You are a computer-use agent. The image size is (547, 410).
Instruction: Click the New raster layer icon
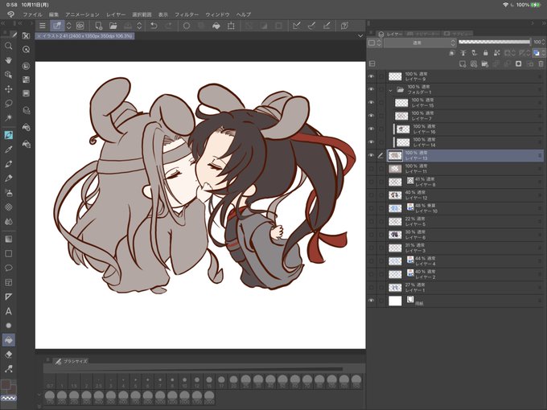click(x=463, y=64)
